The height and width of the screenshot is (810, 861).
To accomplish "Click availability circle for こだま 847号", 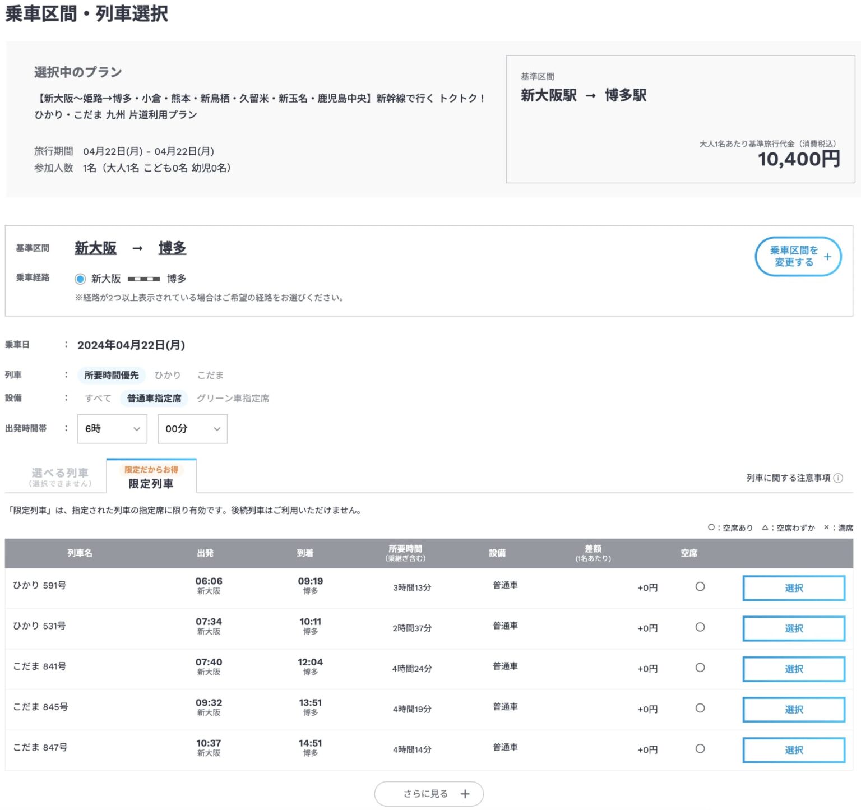I will click(700, 749).
